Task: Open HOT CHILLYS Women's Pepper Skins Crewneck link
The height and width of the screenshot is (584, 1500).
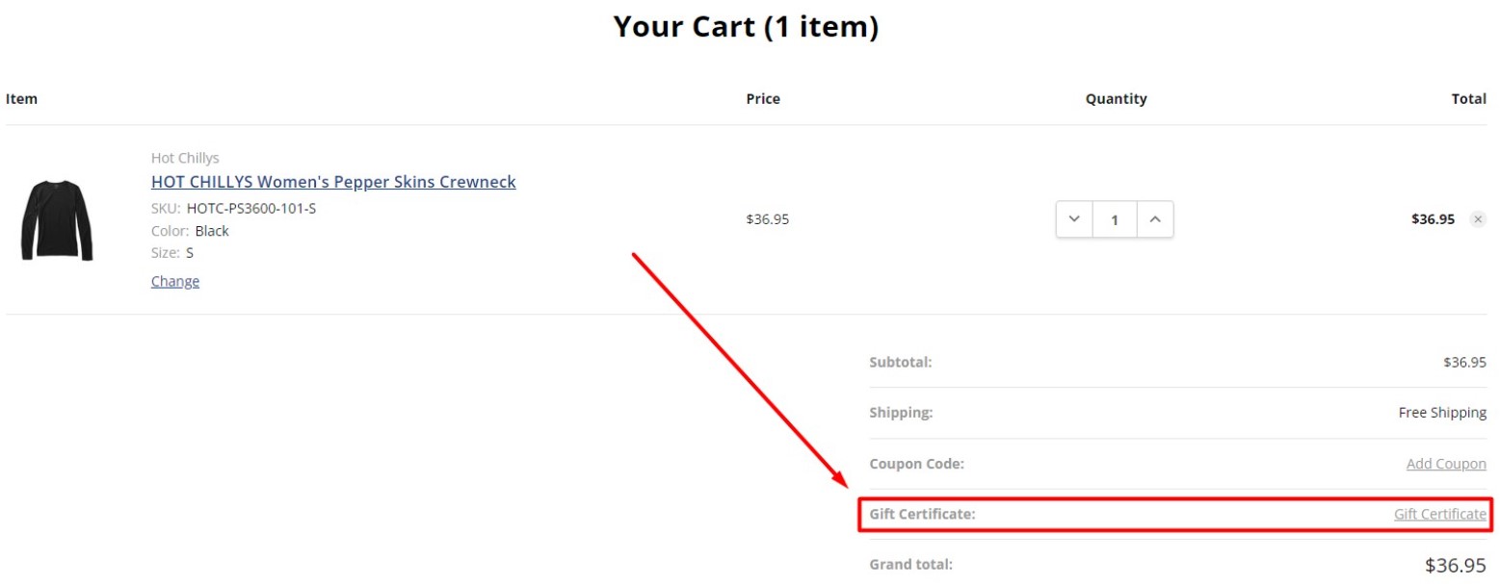Action: 333,182
